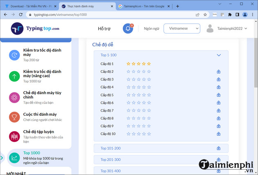
Task: Open a new browser tab
Action: click(178, 7)
